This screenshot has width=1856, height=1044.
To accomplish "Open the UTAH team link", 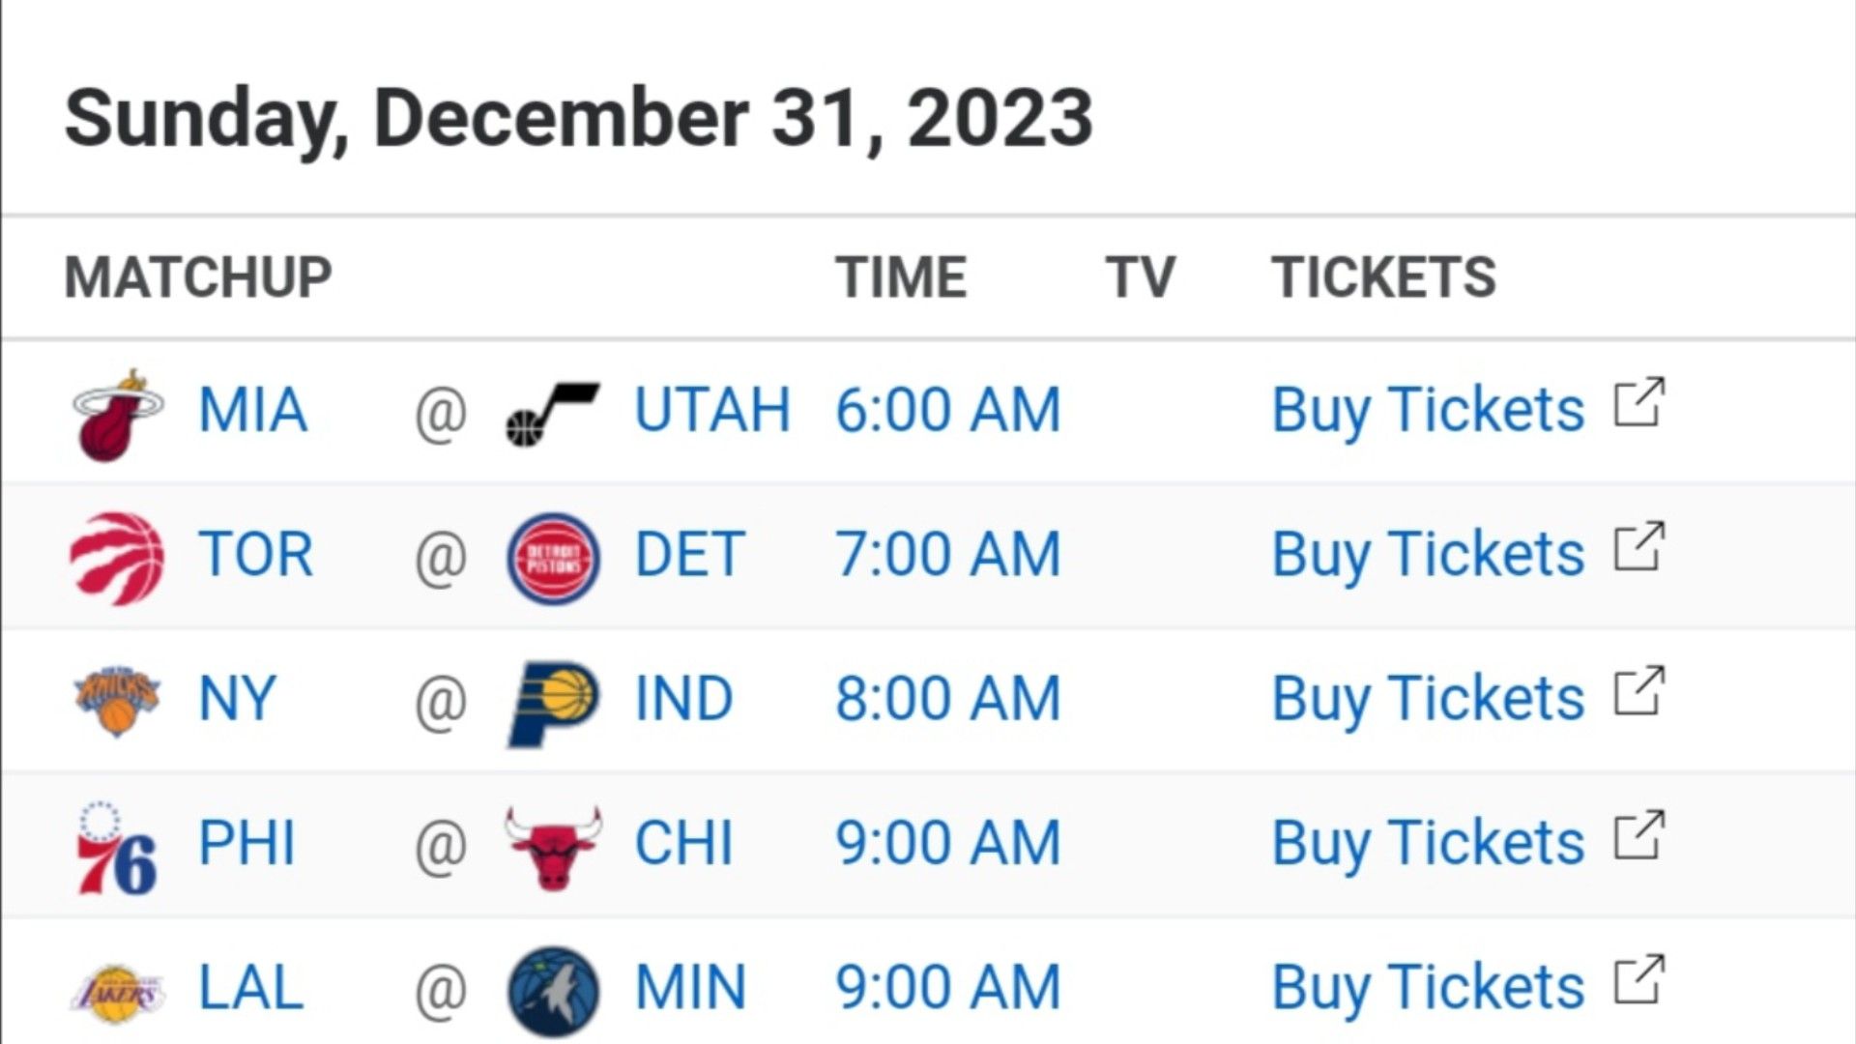I will 712,410.
